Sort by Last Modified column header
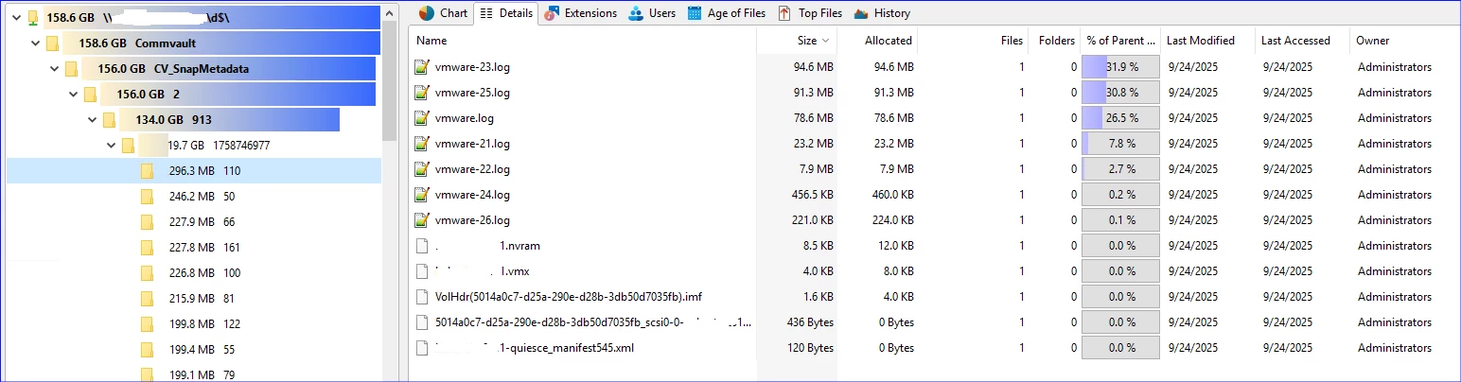Screen dimensions: 1461x382 click(1208, 41)
